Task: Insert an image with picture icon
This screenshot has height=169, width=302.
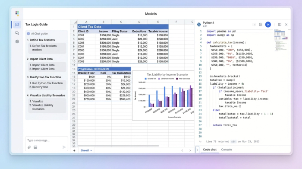Action: click(x=35, y=147)
